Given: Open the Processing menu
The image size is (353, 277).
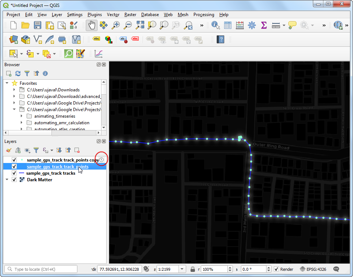Looking at the screenshot, I should 204,15.
